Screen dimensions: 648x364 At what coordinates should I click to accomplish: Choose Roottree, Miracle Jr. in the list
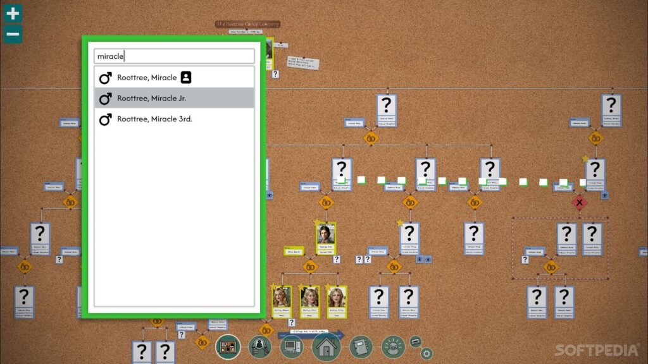[152, 99]
